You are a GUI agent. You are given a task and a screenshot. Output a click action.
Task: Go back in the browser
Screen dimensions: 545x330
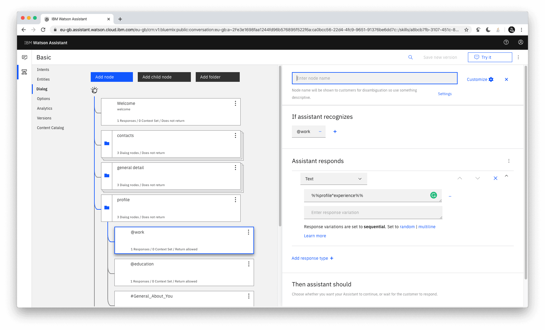click(24, 30)
